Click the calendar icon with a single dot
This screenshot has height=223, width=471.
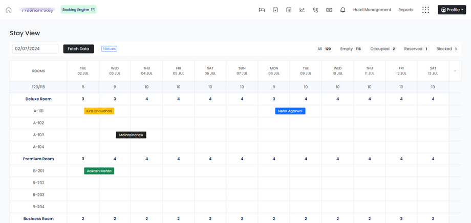[x=275, y=10]
